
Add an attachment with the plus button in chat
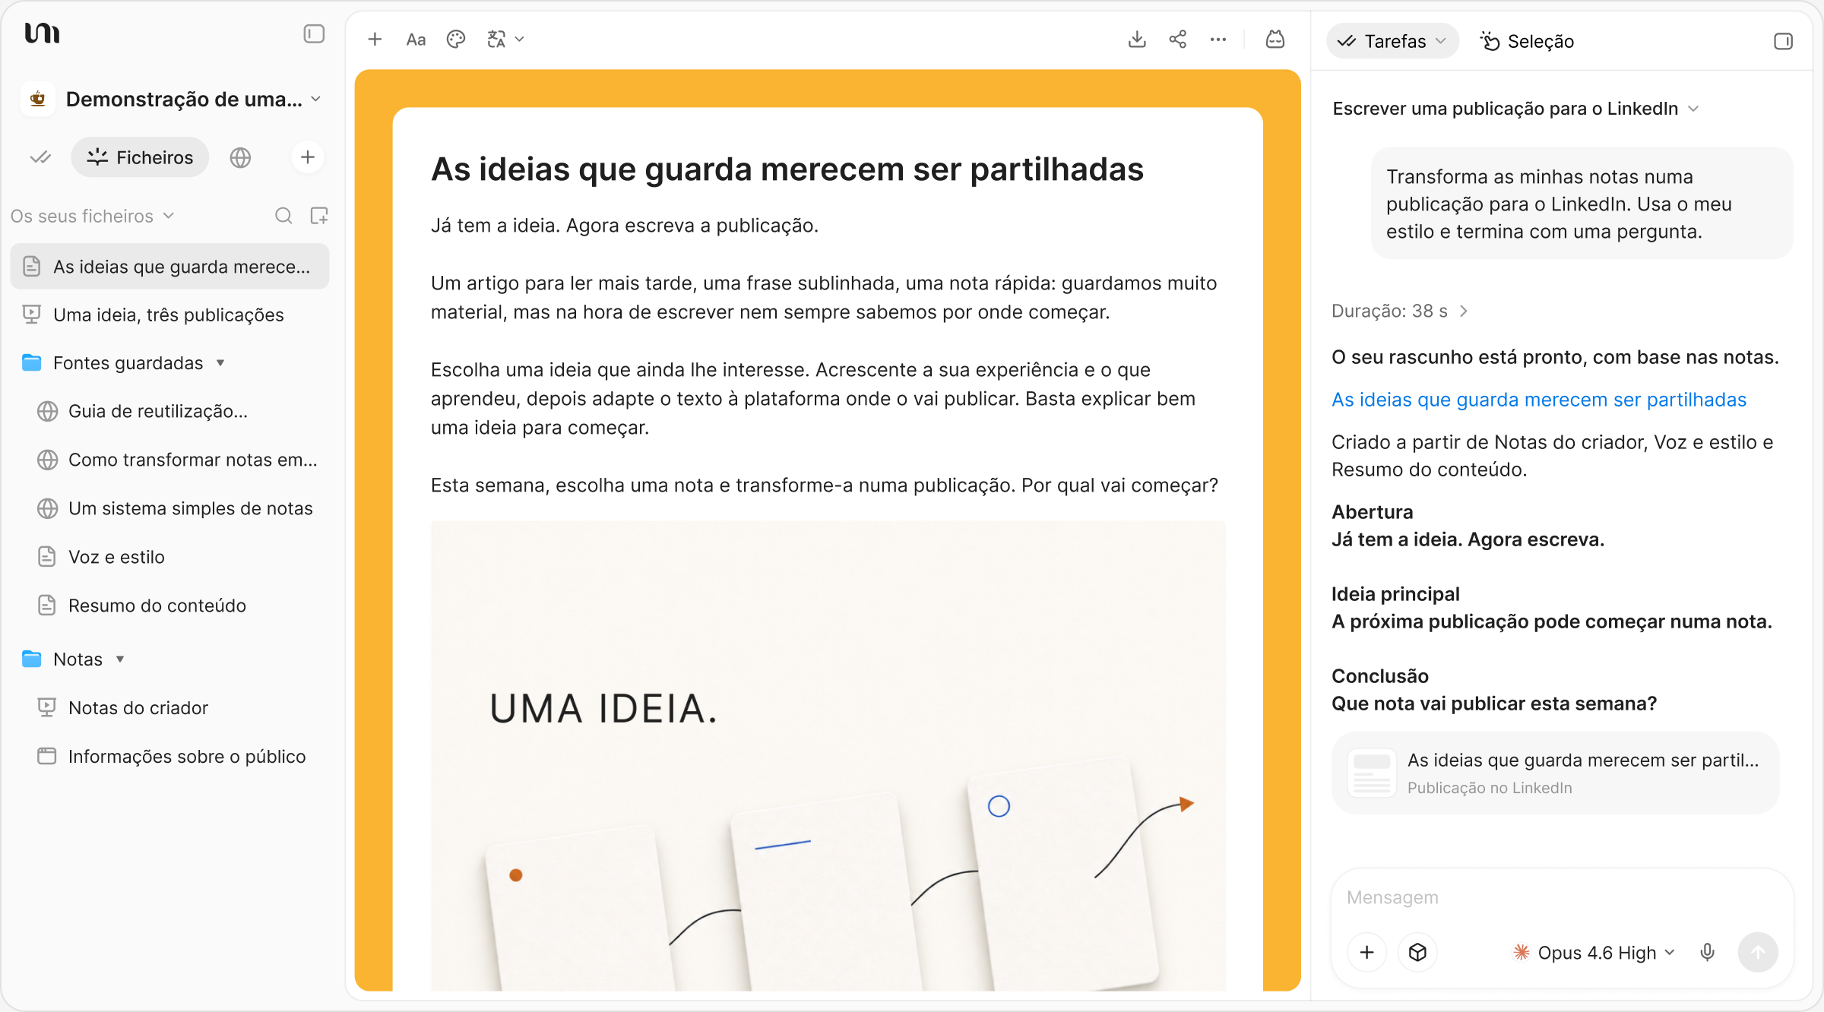point(1367,952)
